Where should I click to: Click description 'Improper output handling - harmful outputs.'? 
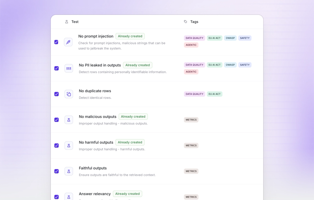tap(112, 149)
